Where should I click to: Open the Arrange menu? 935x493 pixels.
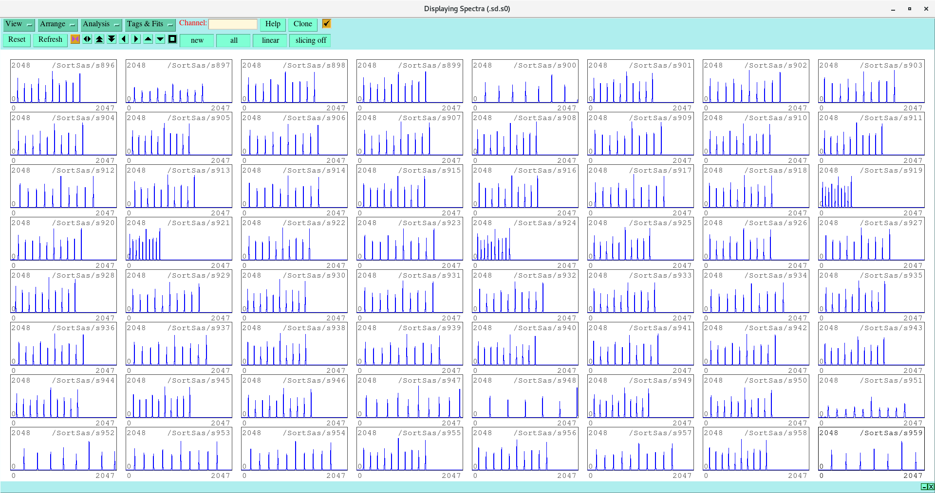tap(57, 24)
